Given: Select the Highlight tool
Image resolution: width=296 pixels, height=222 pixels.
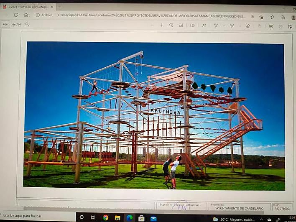Looking at the screenshot, I should (x=232, y=26).
